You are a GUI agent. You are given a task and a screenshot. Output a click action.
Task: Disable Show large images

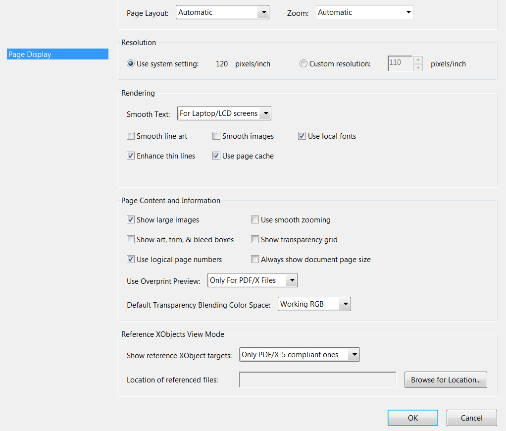coord(131,219)
